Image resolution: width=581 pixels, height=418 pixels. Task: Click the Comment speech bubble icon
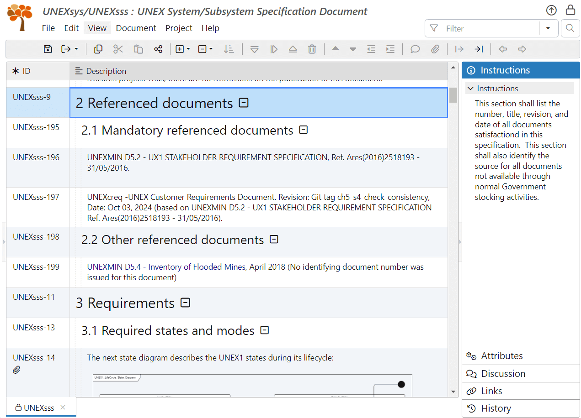click(x=415, y=49)
